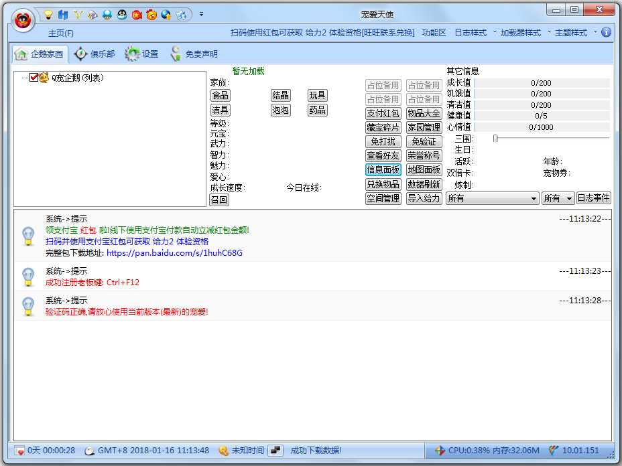Click the 免验证 button
Screen dimensions: 622x466
coord(424,141)
